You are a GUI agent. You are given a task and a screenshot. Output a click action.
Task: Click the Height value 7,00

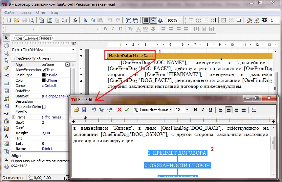46,133
